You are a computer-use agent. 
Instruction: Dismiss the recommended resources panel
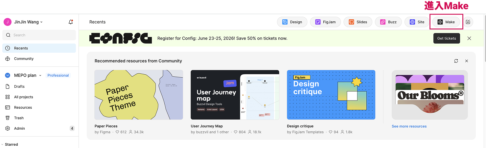(467, 61)
